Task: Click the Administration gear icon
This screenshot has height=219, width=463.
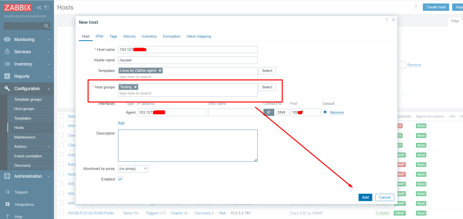Action: click(7, 176)
